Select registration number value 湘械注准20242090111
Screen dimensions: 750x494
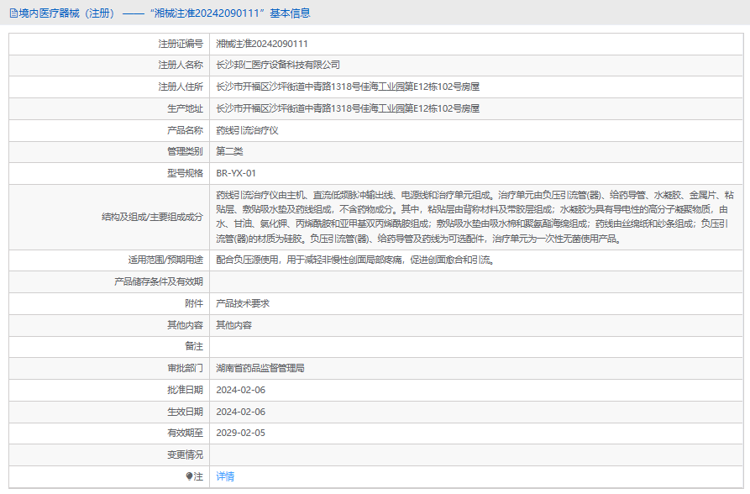tap(262, 44)
